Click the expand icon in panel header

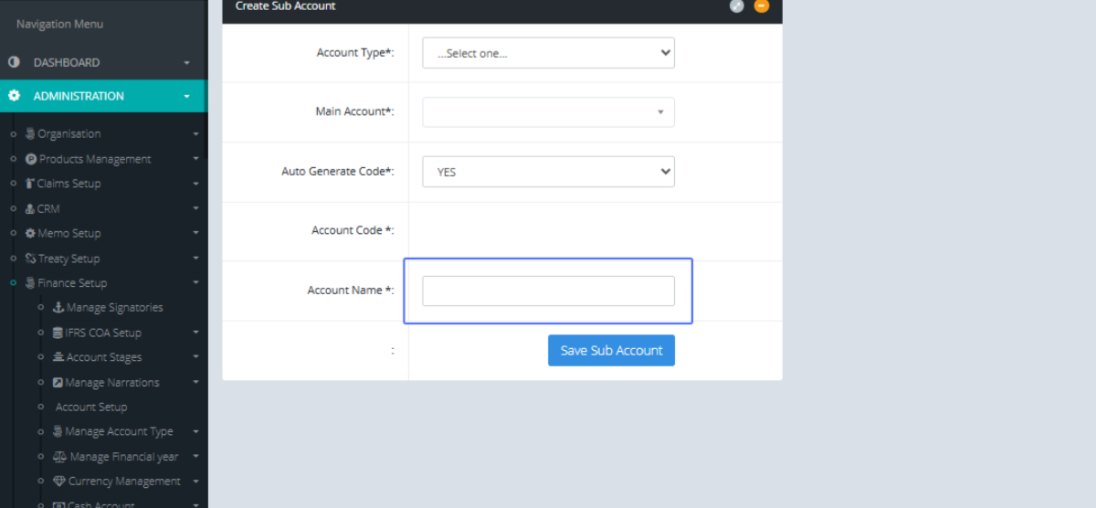(737, 6)
